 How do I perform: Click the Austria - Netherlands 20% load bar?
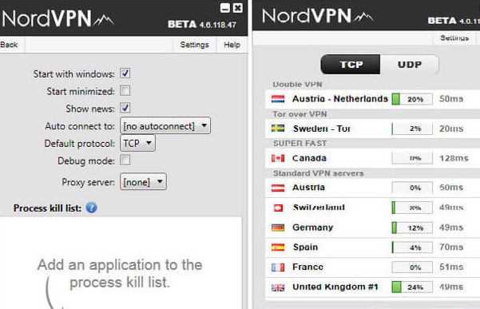412,99
